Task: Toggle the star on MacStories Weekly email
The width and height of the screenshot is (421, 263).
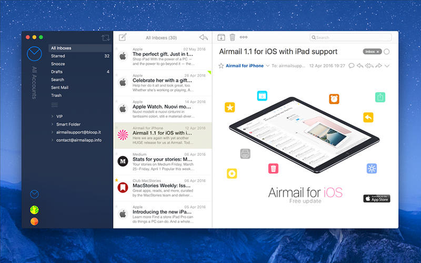Action: (x=116, y=181)
